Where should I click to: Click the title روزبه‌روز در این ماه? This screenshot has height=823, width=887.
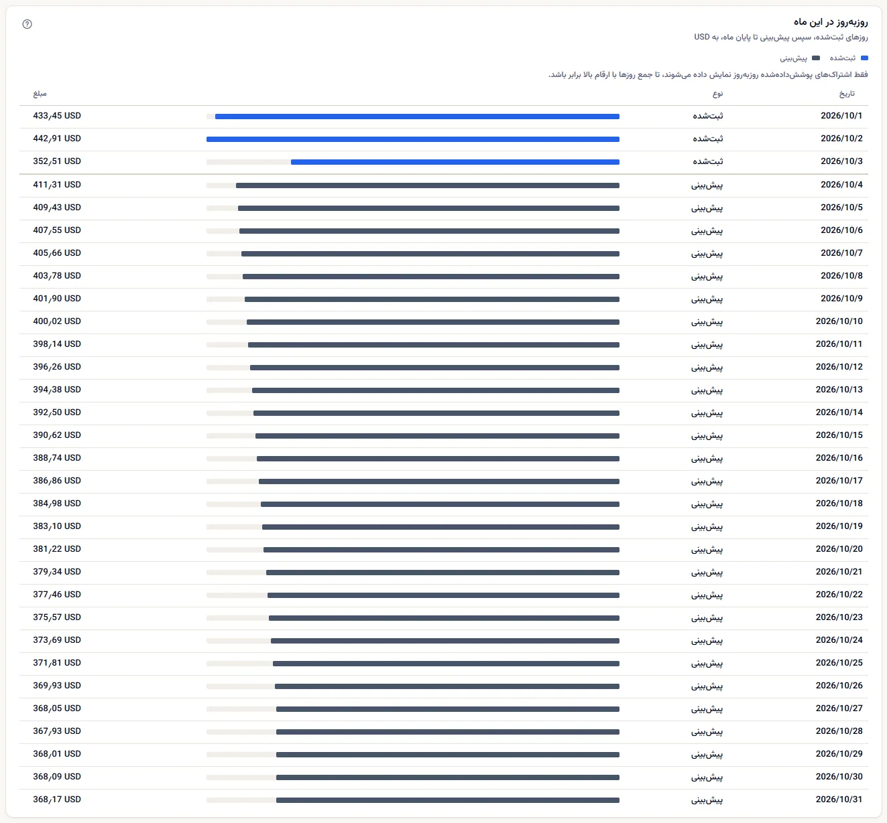point(831,22)
